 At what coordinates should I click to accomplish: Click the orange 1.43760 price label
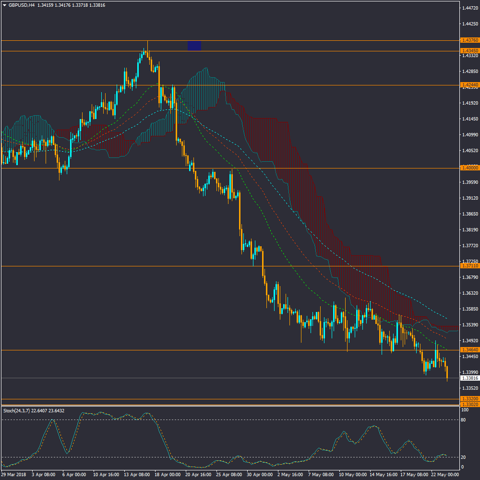(469, 40)
